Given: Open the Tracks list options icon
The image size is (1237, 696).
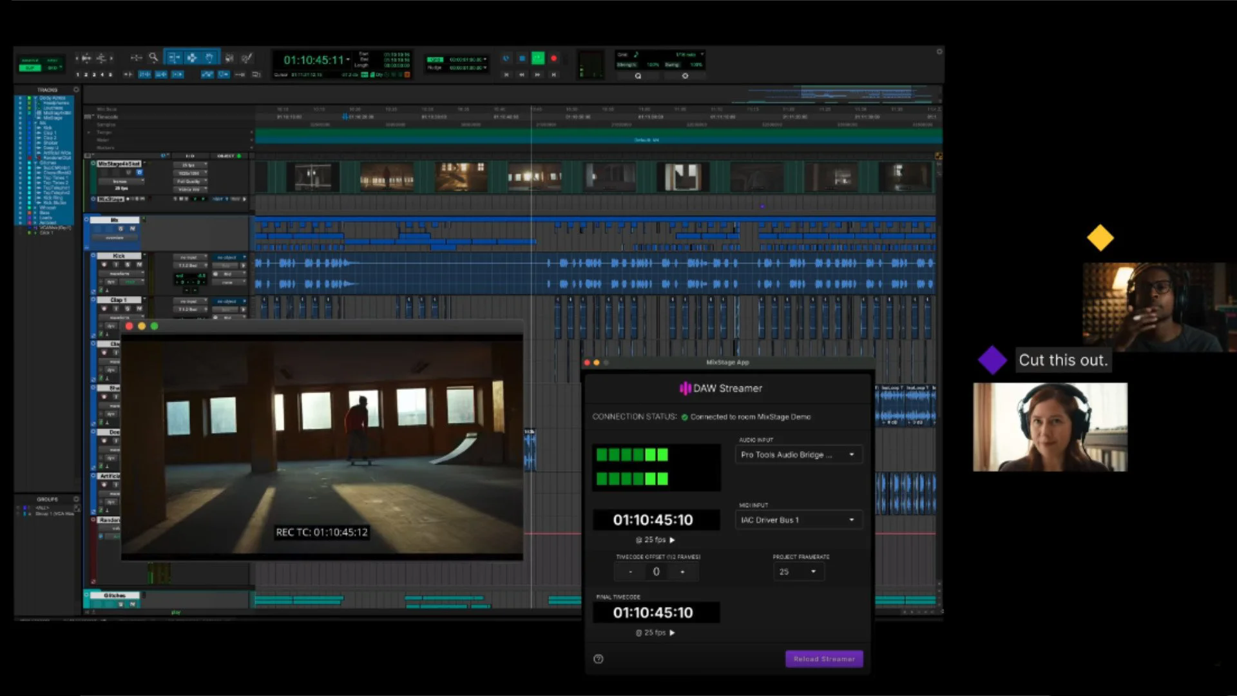Looking at the screenshot, I should [76, 90].
